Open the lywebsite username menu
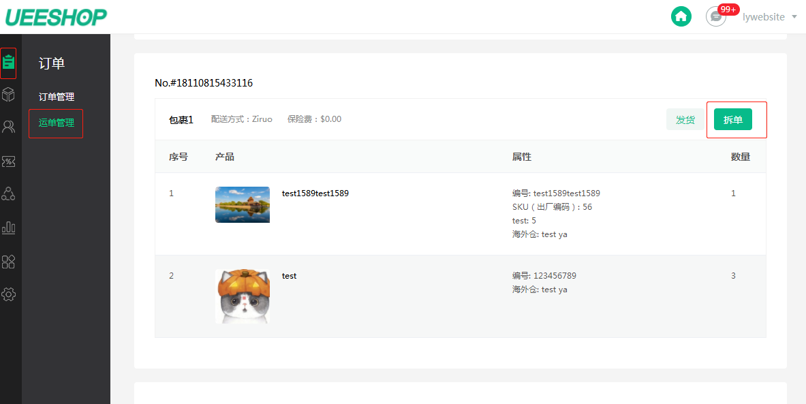This screenshot has width=806, height=404. (x=763, y=17)
